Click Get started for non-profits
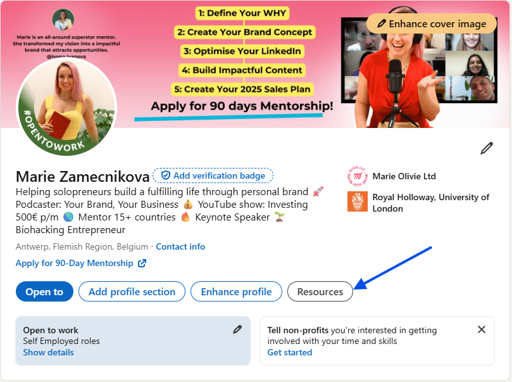Screen dimensions: 512x382 290,353
